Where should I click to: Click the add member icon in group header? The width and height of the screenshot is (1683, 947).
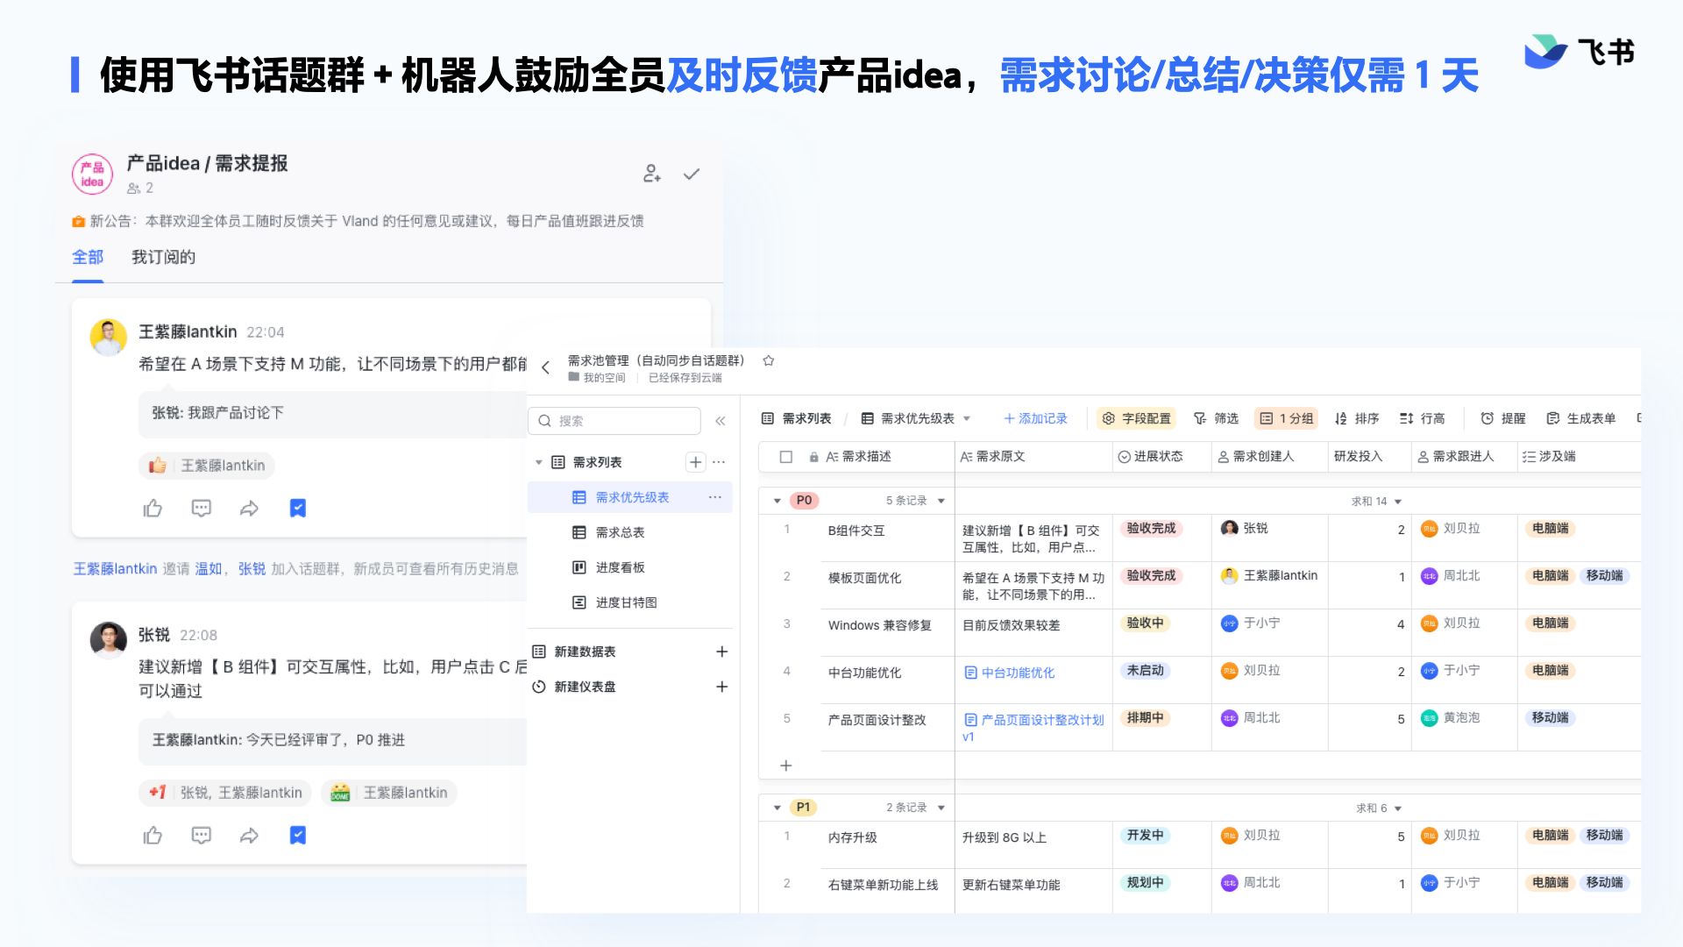(651, 174)
